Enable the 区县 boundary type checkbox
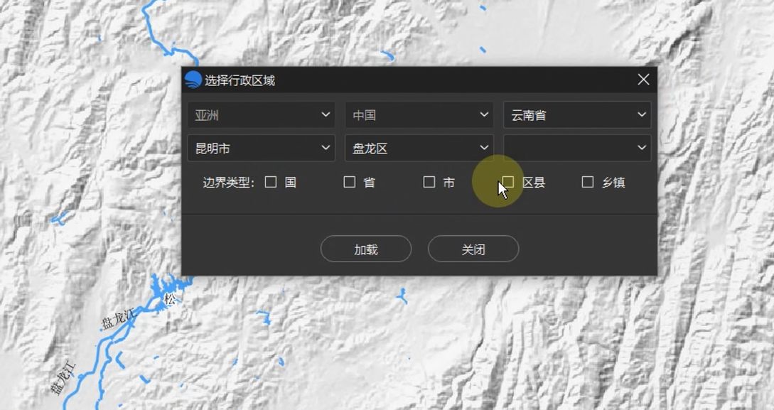Viewport: 774px width, 410px height. click(x=508, y=182)
